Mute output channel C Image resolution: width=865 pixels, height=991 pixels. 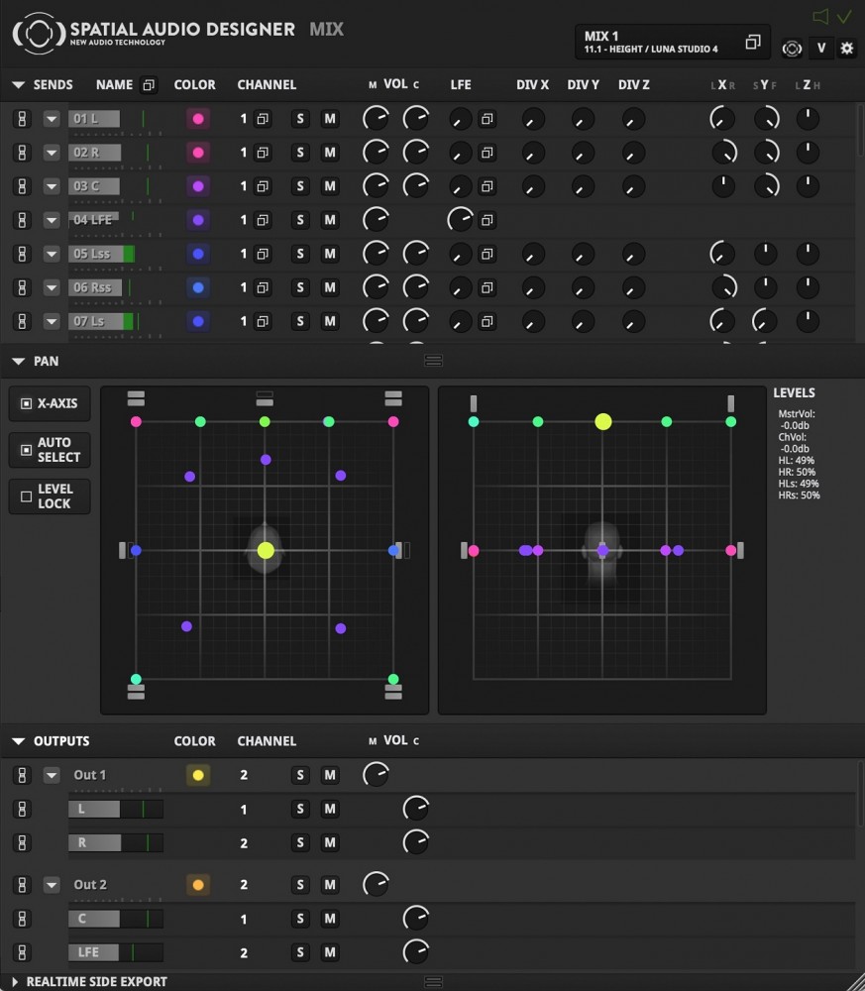point(330,919)
